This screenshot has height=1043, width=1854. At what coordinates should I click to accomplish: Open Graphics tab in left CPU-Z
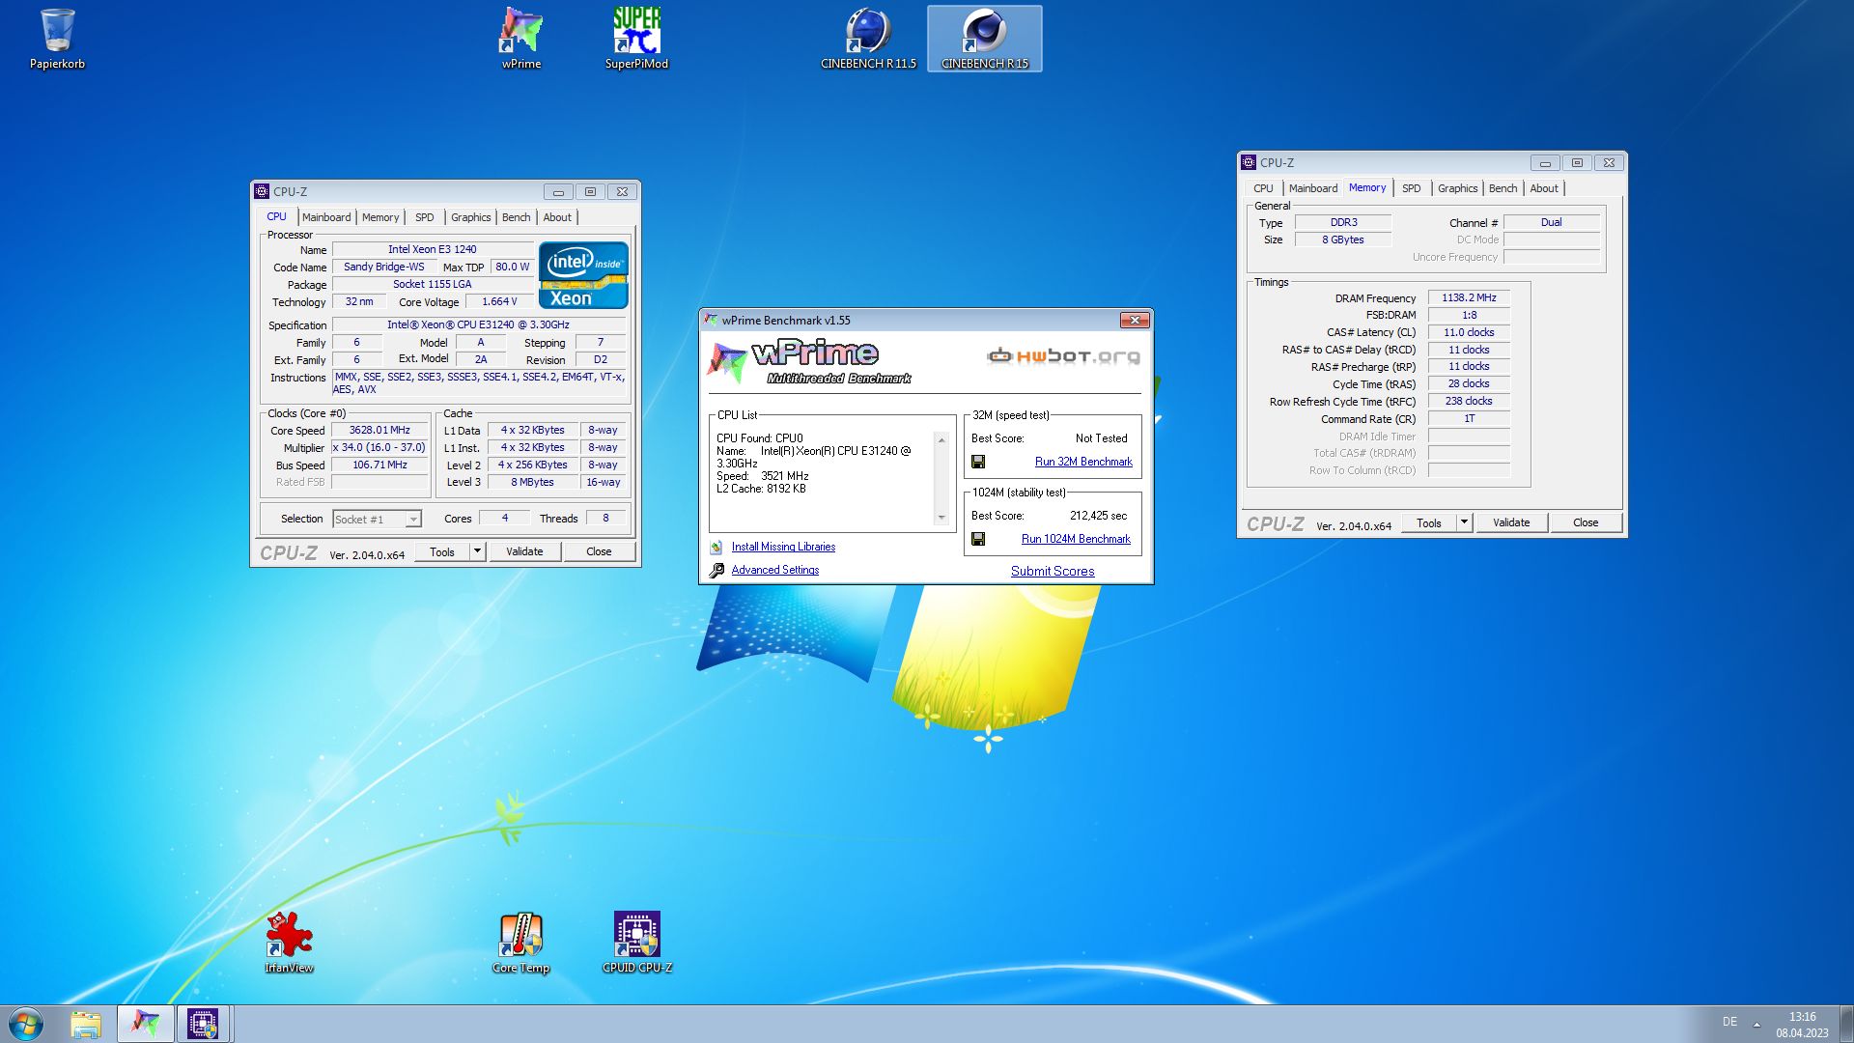click(470, 217)
